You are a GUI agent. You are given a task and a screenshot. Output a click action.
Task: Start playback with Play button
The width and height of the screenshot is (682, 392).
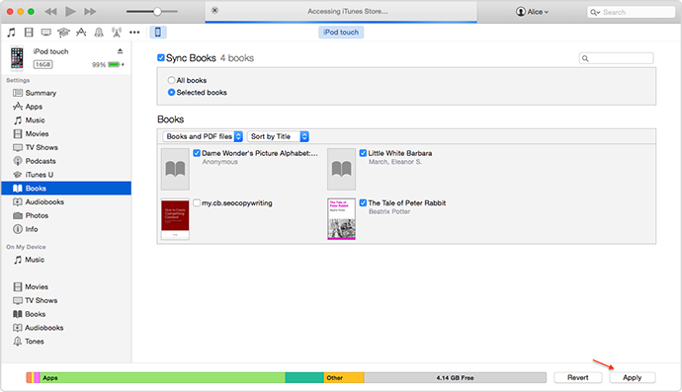click(x=70, y=12)
